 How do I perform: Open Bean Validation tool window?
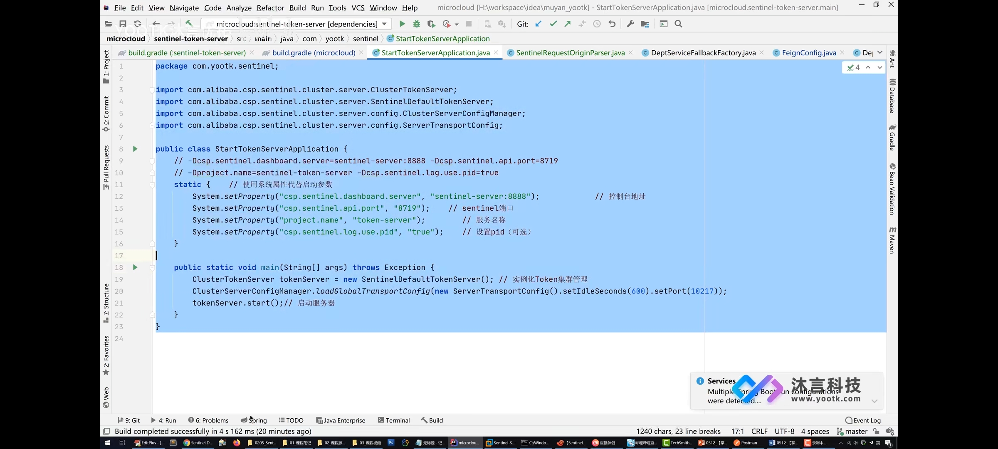point(892,189)
